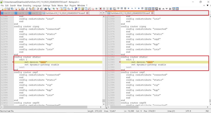
Task: Click the gray up-triangle compare navigation icon
Action: click(163, 9)
